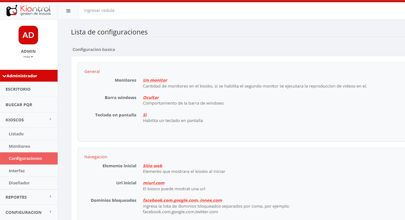
Task: Click the Kiontrol logo
Action: pyautogui.click(x=29, y=10)
